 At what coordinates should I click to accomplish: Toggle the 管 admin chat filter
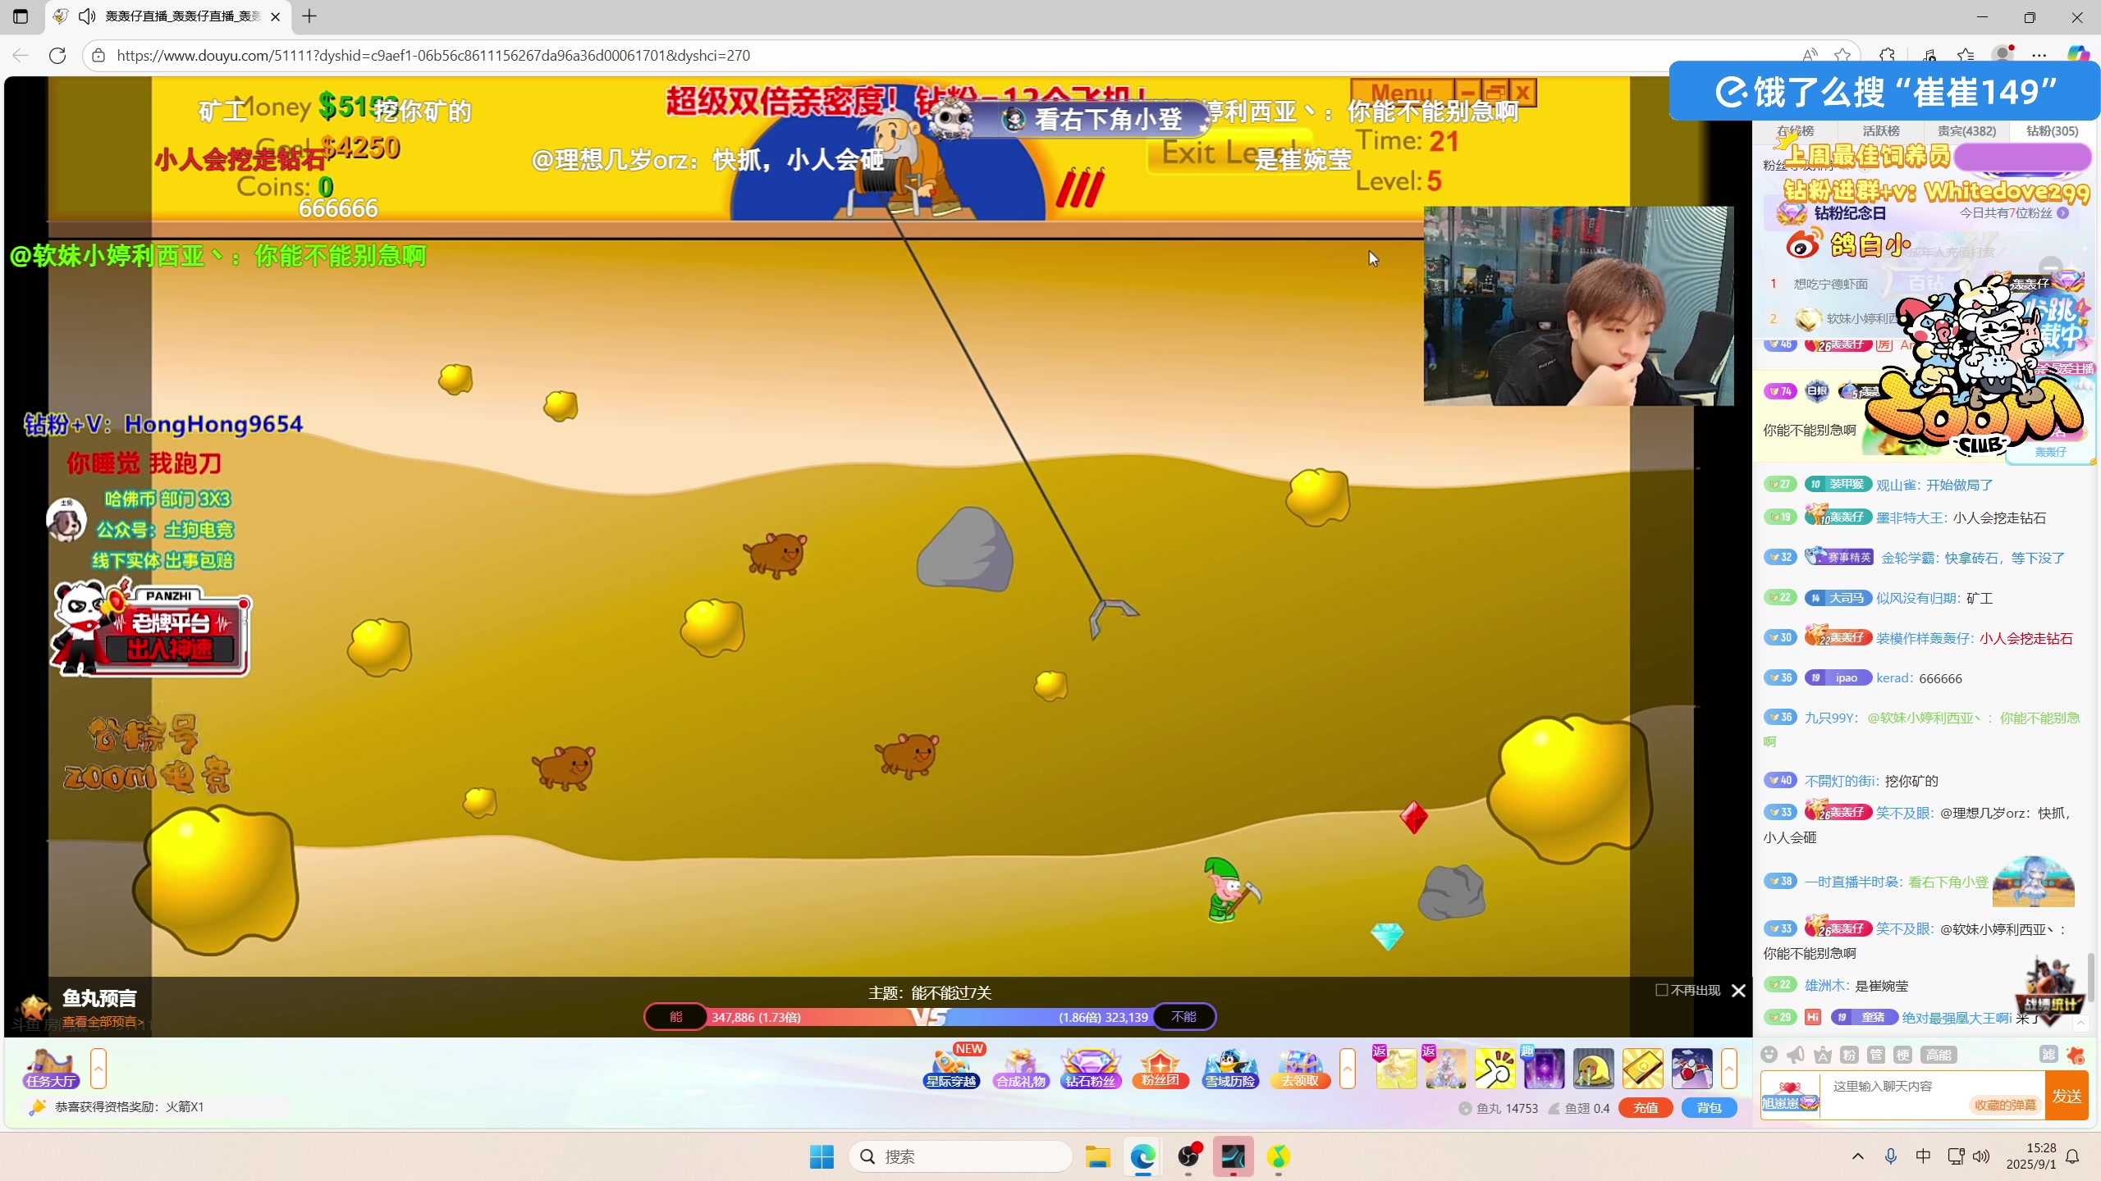(1876, 1055)
